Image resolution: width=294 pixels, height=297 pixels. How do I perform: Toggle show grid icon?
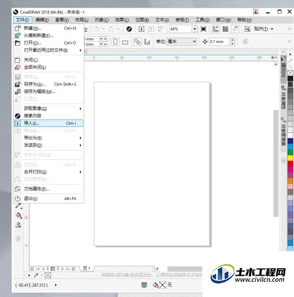(x=225, y=29)
